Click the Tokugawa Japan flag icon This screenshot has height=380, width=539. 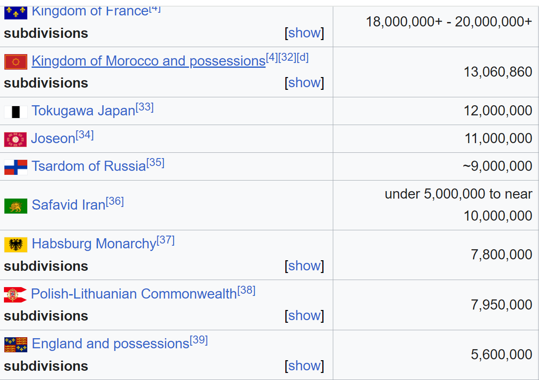pos(16,112)
